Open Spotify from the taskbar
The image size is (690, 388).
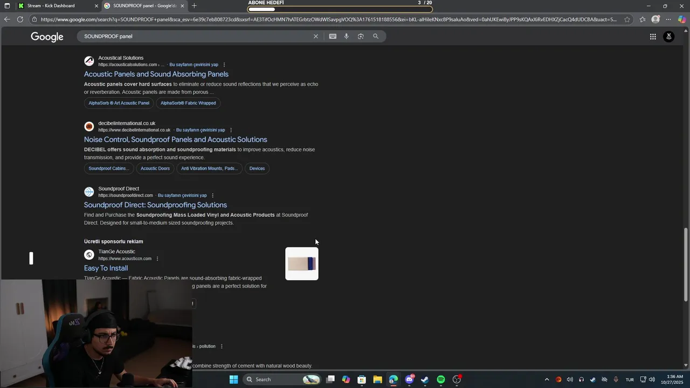(x=441, y=379)
